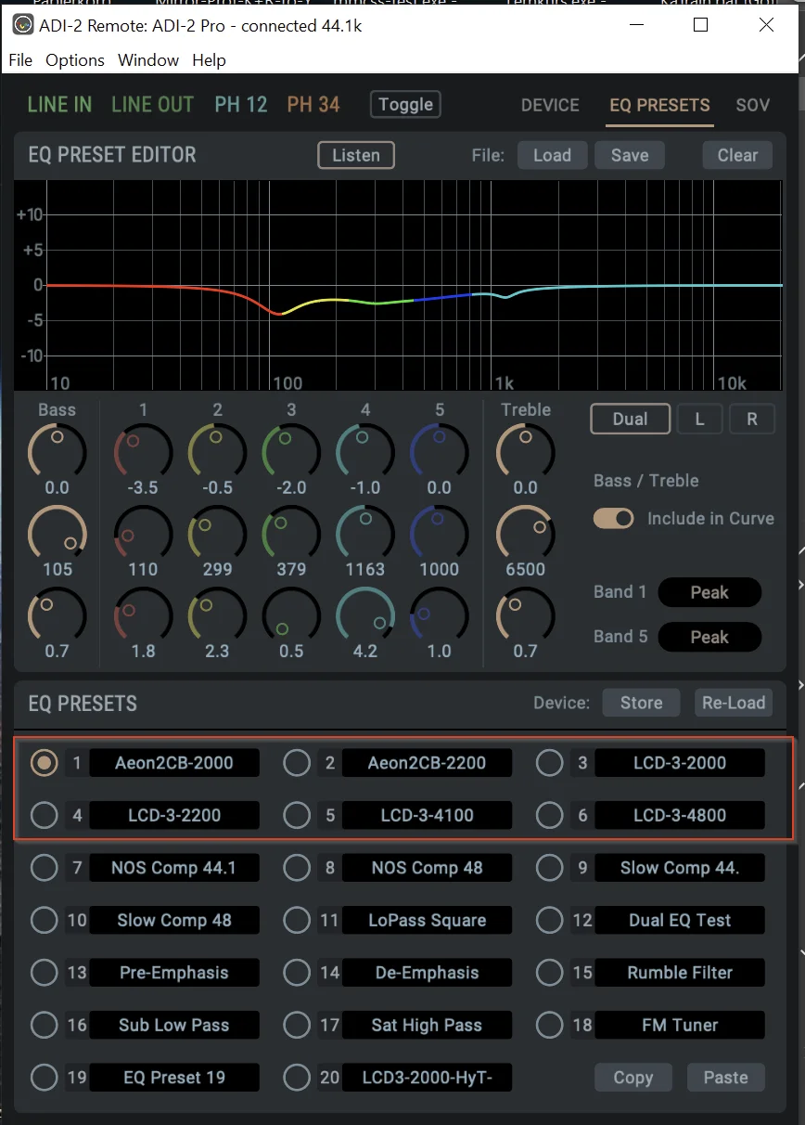Select preset 2 Aeon2CB-2200 radio button

(x=297, y=763)
